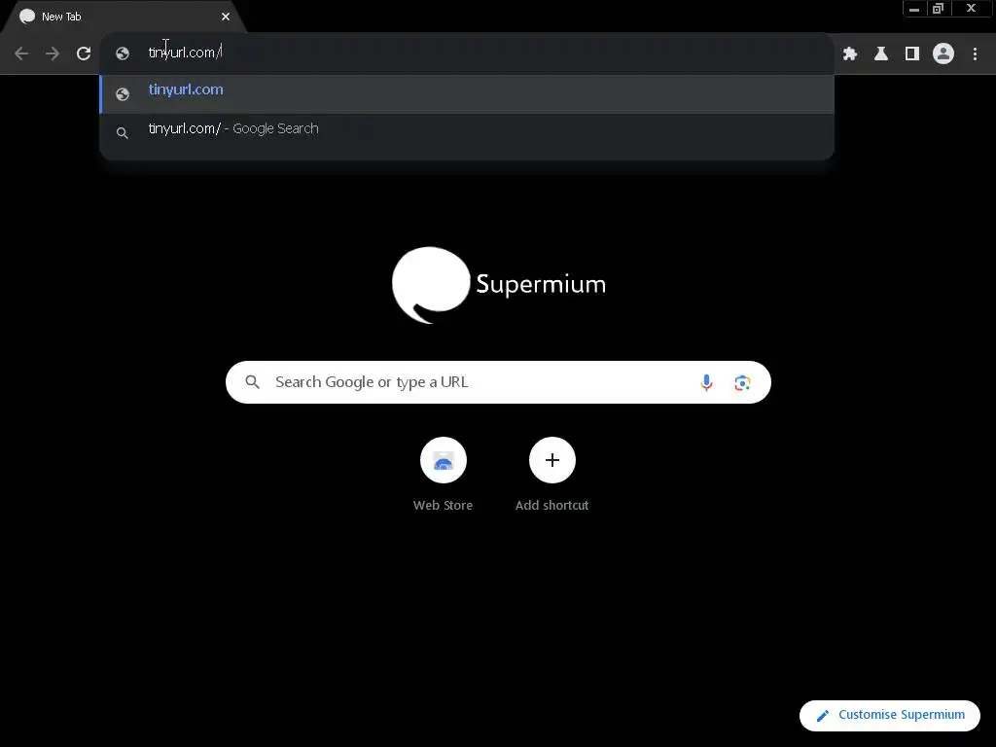Click the Supermium logo
Screen dimensions: 996x747
(x=498, y=285)
